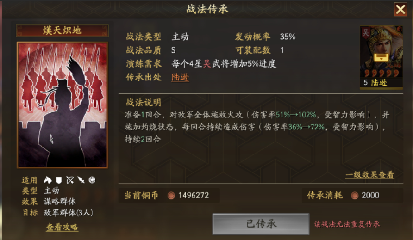Image resolution: width=413 pixels, height=240 pixels.
Task: Click the 熯天炽地 tactic card artwork
Action: [63, 105]
